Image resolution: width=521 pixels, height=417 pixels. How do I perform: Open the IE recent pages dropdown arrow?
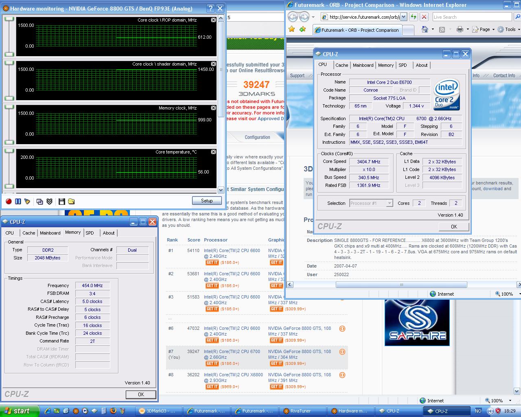pyautogui.click(x=313, y=17)
